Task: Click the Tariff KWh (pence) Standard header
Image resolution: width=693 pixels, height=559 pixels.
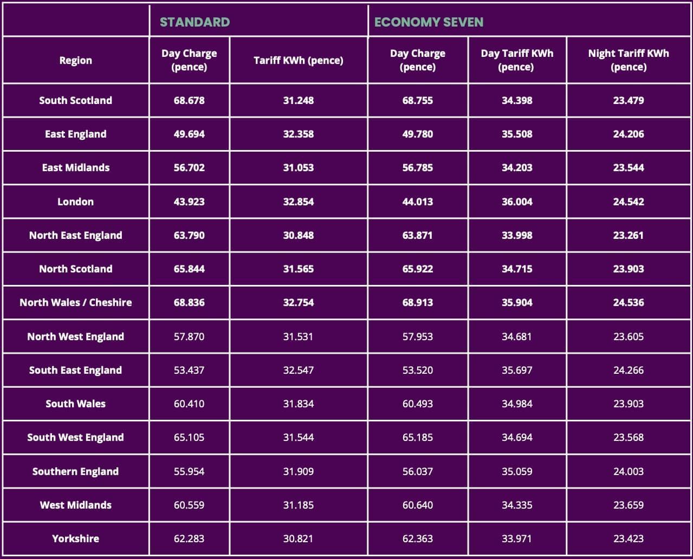Action: 298,60
